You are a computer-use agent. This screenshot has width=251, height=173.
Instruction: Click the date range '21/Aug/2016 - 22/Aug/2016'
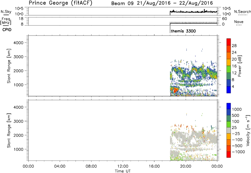(175, 3)
